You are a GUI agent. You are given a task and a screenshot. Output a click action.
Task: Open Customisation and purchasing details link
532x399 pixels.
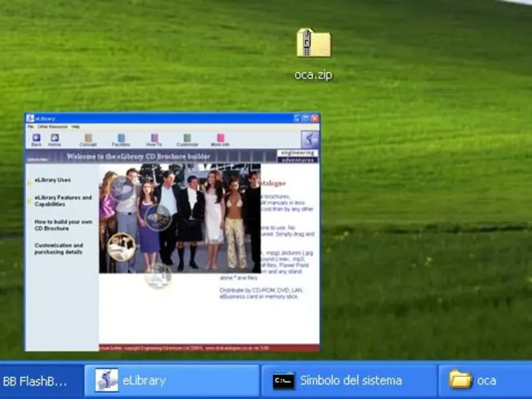point(59,249)
